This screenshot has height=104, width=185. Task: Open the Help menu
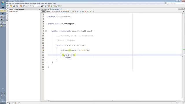[x=54, y=3]
